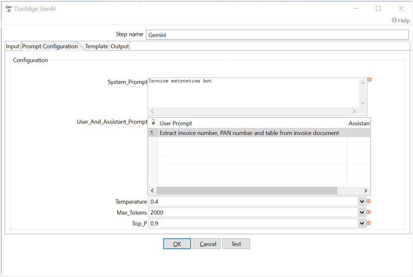Image resolution: width=413 pixels, height=277 pixels.
Task: Switch to the Input tab
Action: coord(13,47)
